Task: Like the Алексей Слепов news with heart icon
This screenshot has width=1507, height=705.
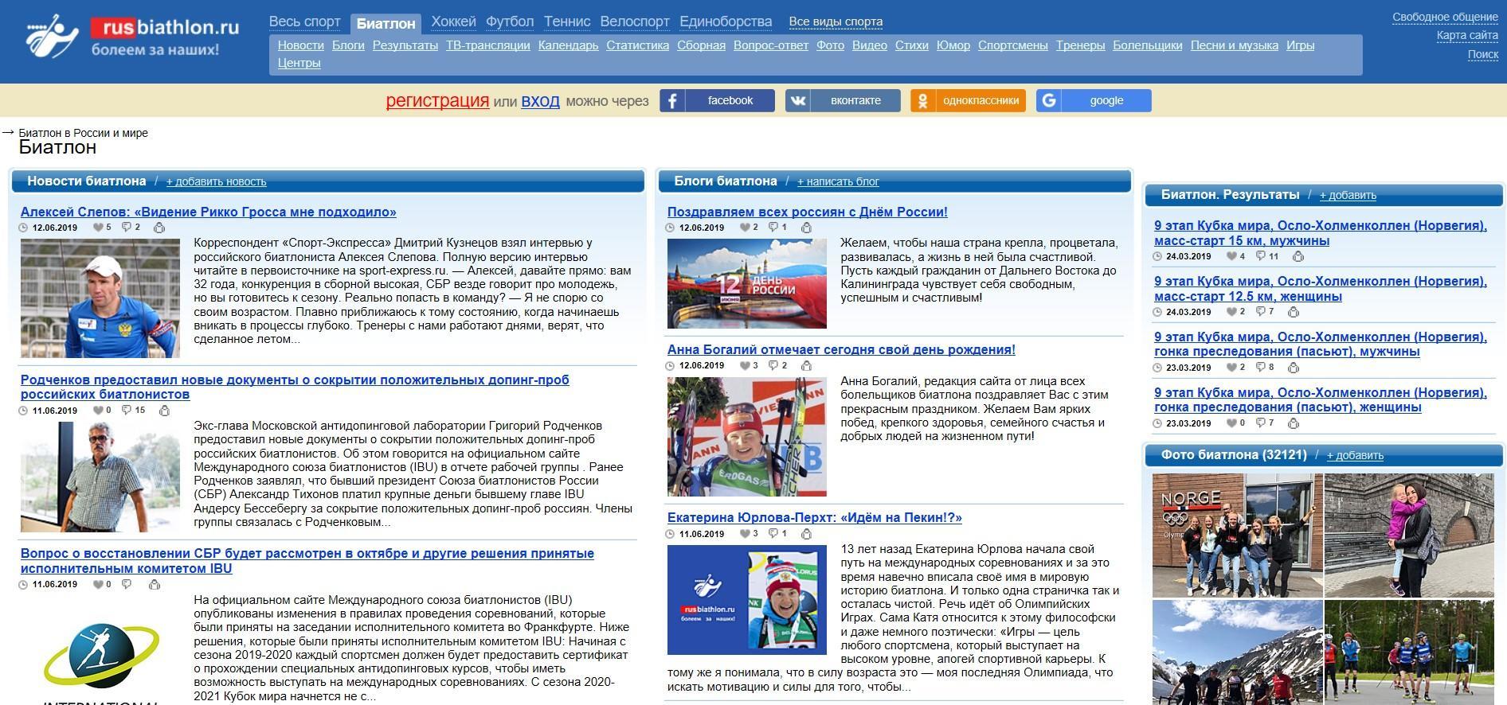Action: click(x=99, y=228)
